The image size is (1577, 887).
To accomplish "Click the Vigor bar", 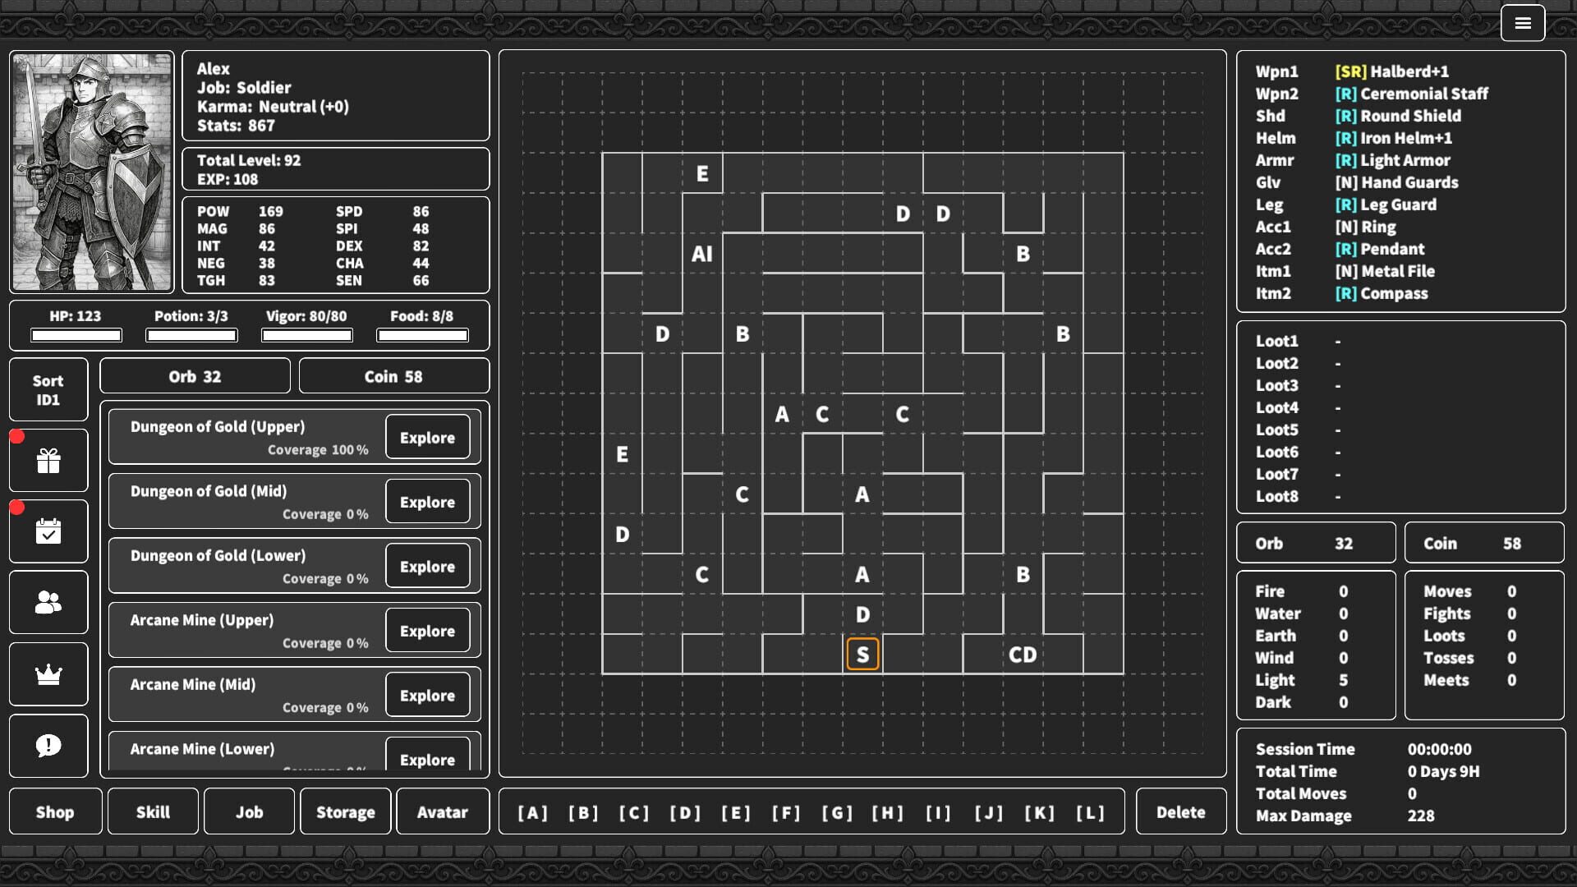I will click(x=307, y=335).
